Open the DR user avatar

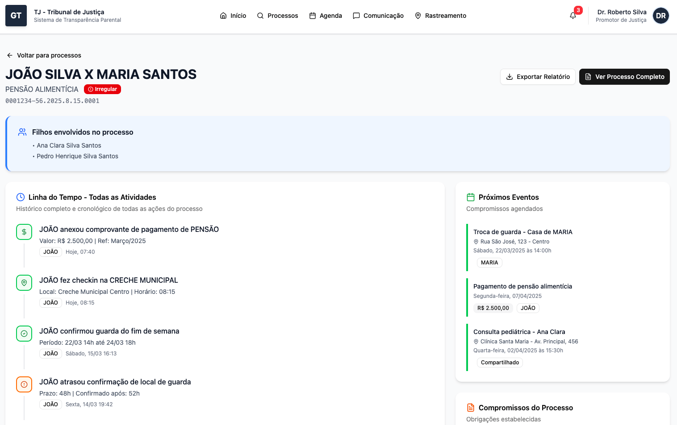coord(660,16)
